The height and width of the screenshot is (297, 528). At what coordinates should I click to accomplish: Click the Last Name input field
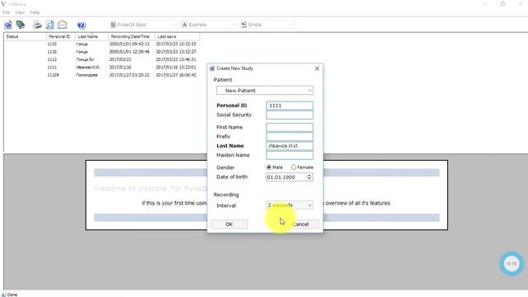pyautogui.click(x=290, y=146)
